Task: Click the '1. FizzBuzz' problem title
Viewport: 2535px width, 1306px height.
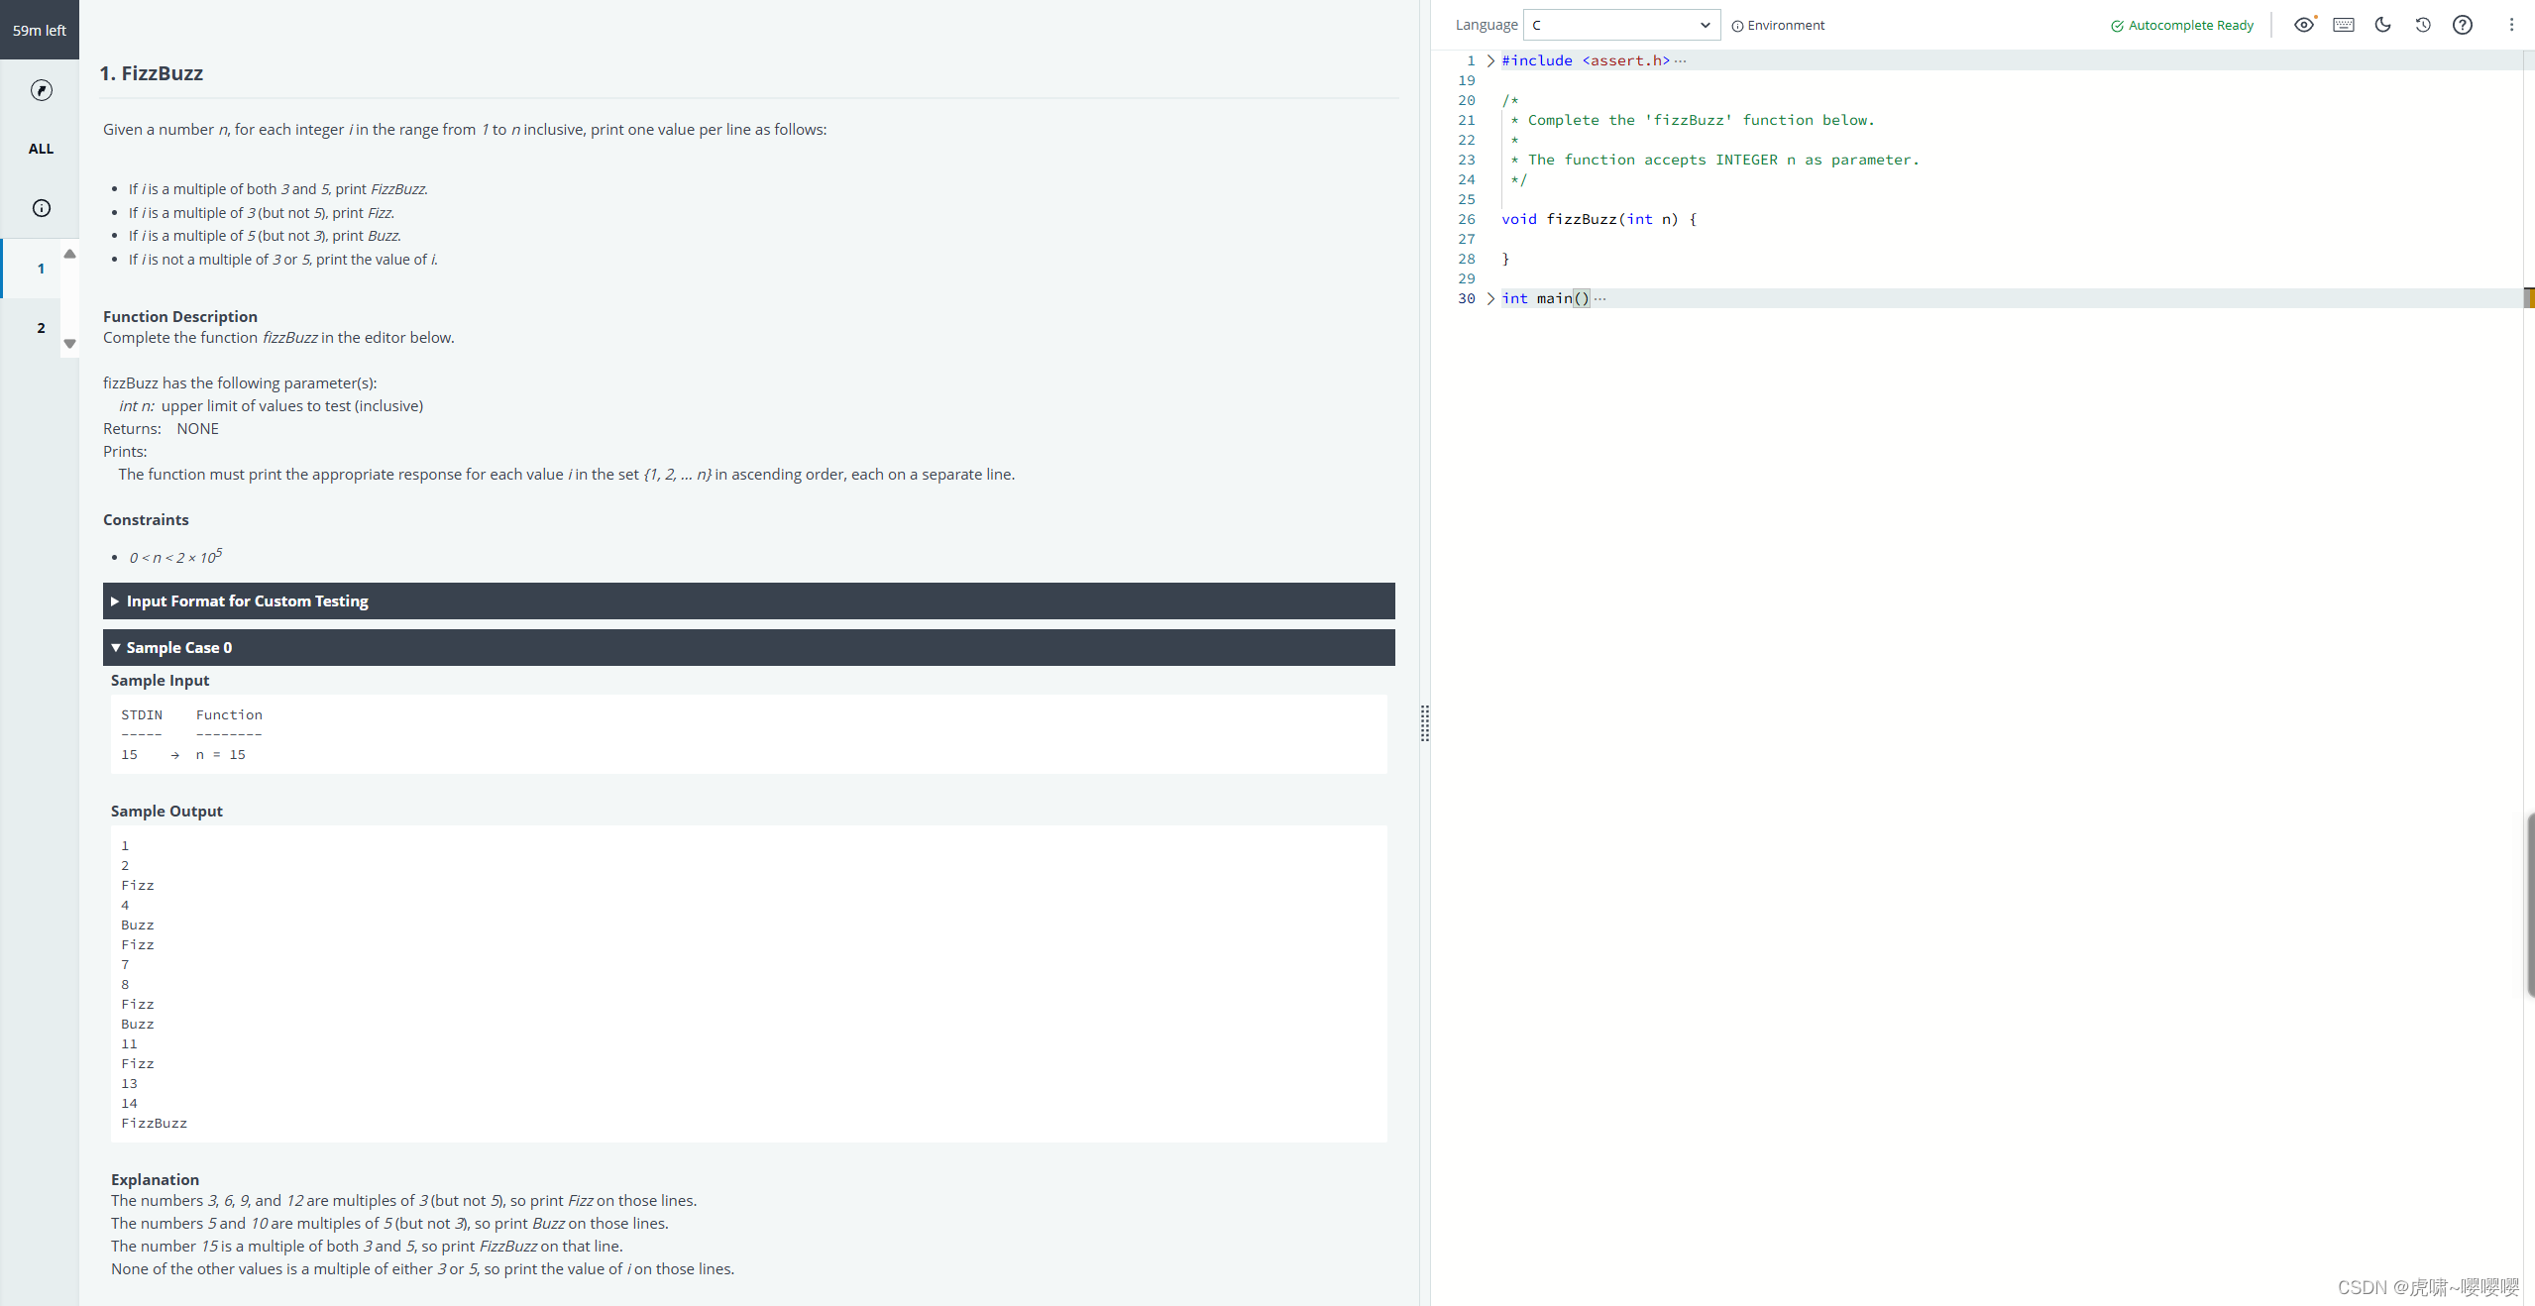Action: pos(151,73)
